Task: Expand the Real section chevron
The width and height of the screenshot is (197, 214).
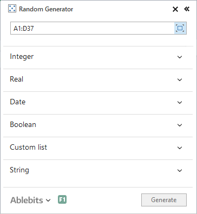Action: click(x=180, y=80)
